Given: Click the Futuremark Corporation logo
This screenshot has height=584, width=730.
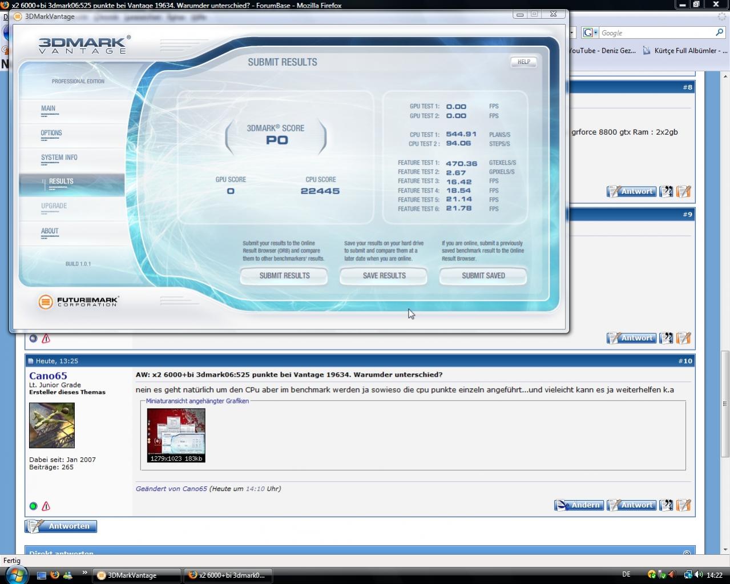Looking at the screenshot, I should coord(78,301).
